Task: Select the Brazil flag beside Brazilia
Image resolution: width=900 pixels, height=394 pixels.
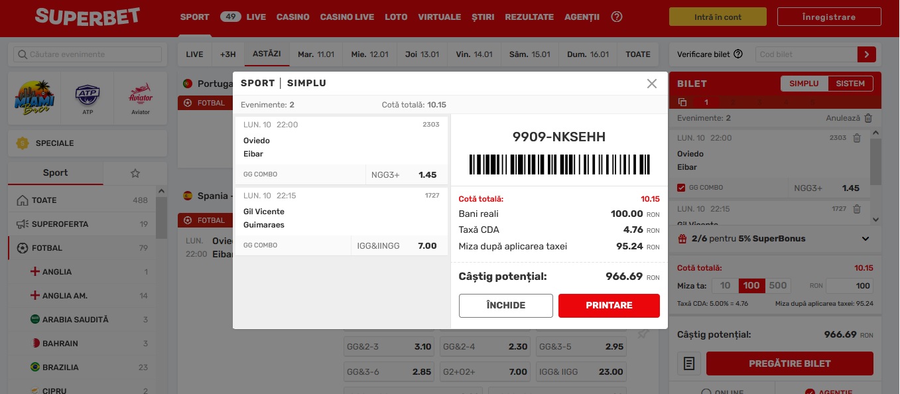Action: pos(35,367)
